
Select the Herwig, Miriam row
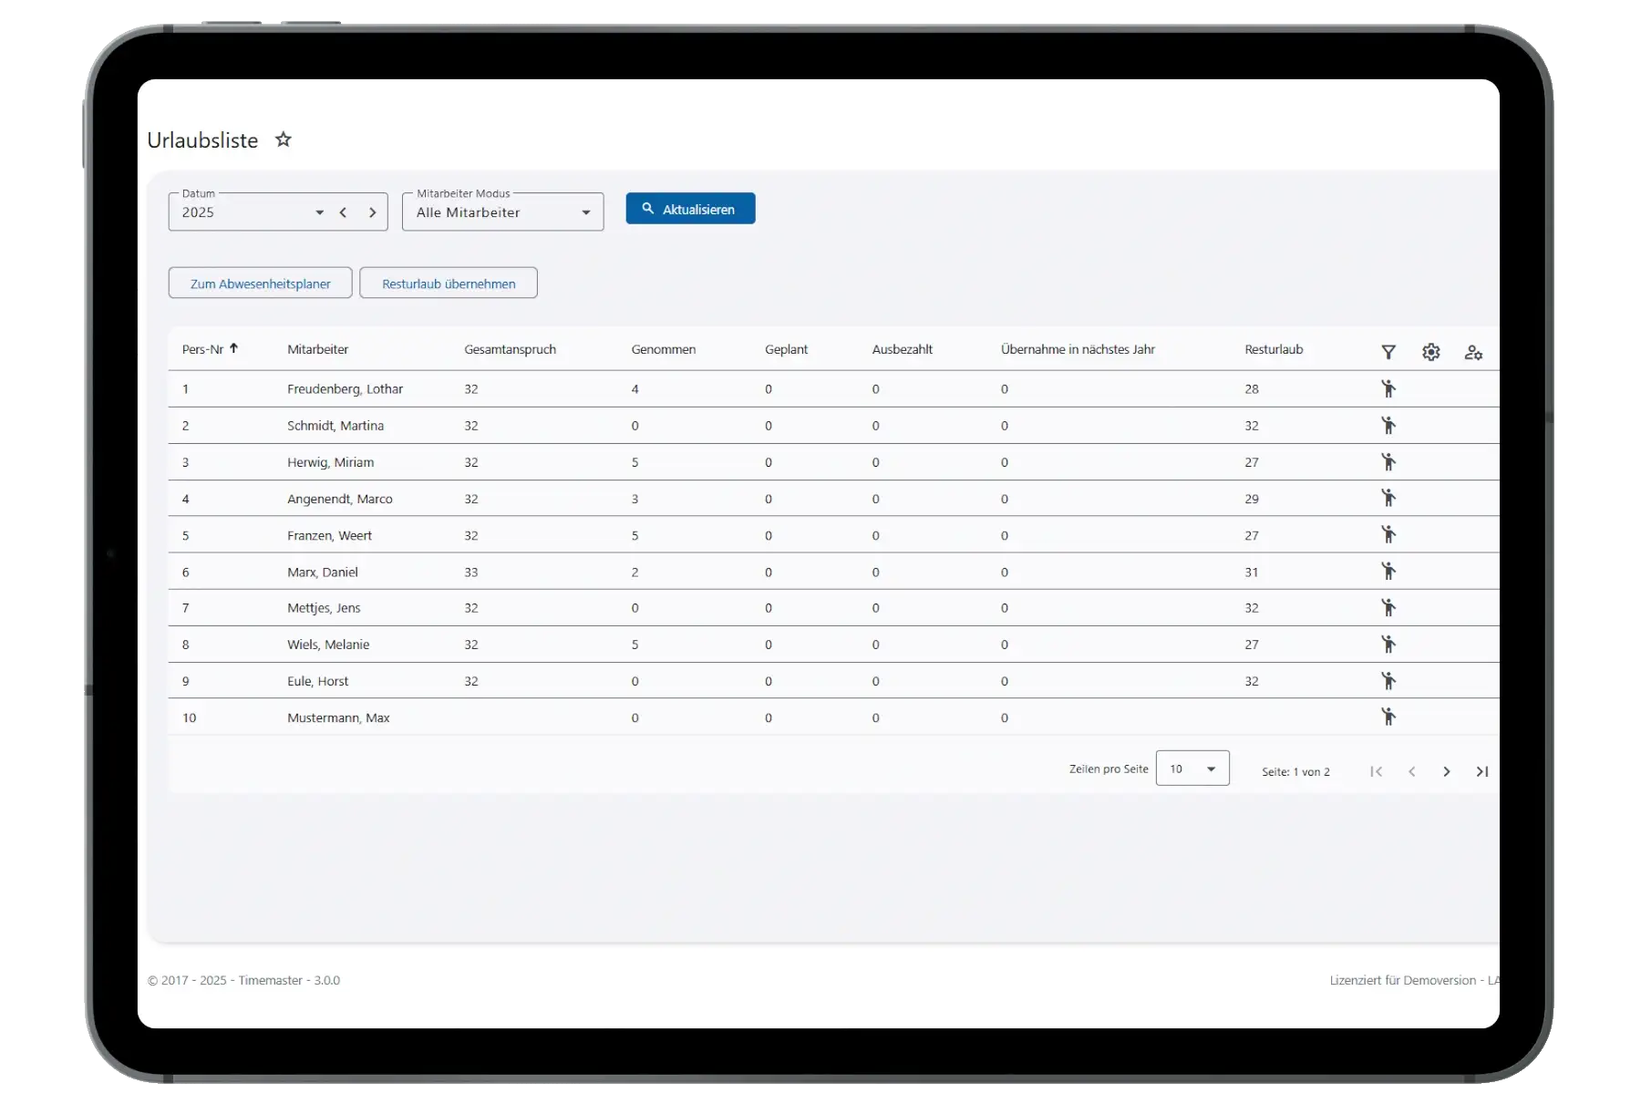pos(330,462)
